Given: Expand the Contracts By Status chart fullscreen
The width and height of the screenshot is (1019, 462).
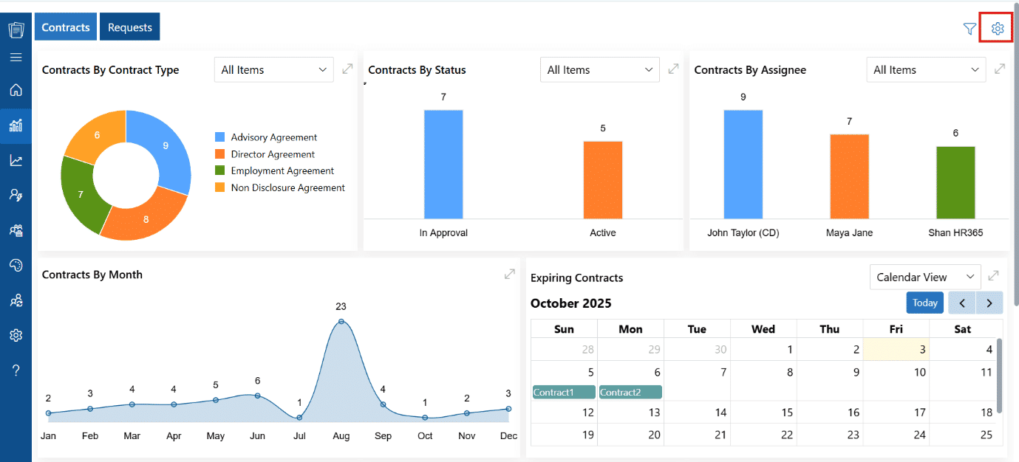Looking at the screenshot, I should point(673,69).
